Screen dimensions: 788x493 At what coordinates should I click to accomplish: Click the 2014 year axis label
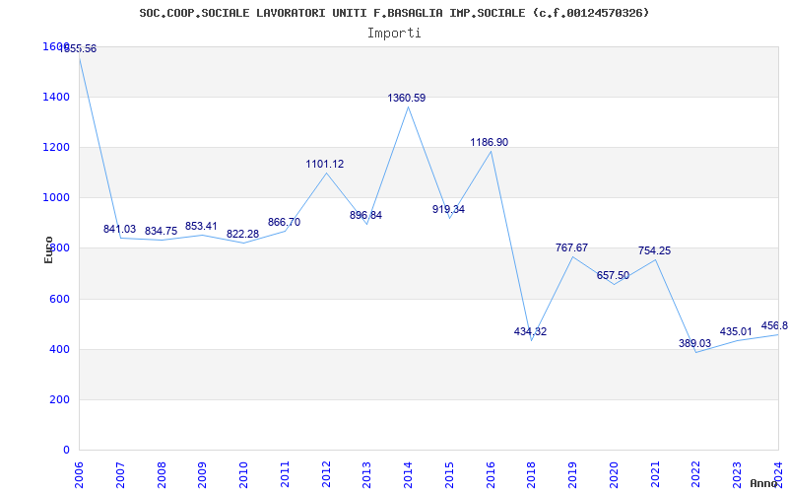coord(408,475)
